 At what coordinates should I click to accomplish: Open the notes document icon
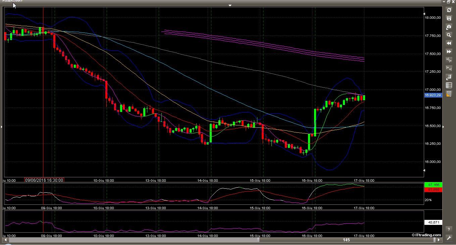coord(449,94)
